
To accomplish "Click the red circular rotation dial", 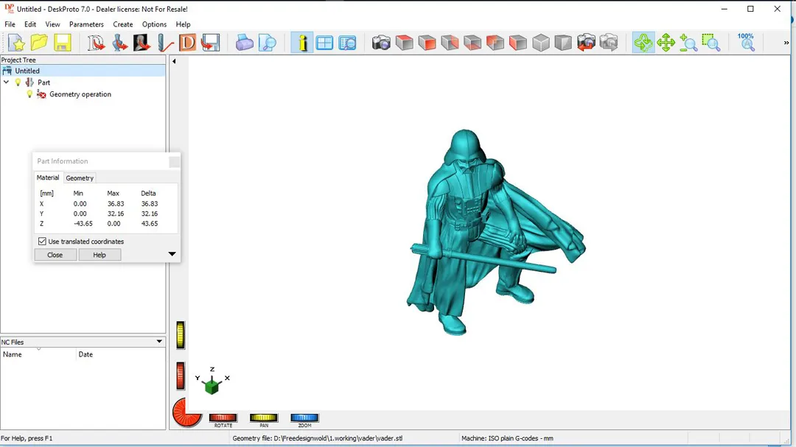I will 186,412.
